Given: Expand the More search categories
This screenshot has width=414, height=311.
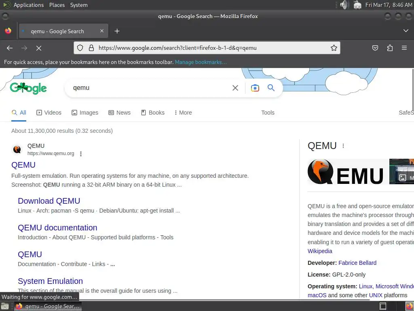Looking at the screenshot, I should point(183,113).
